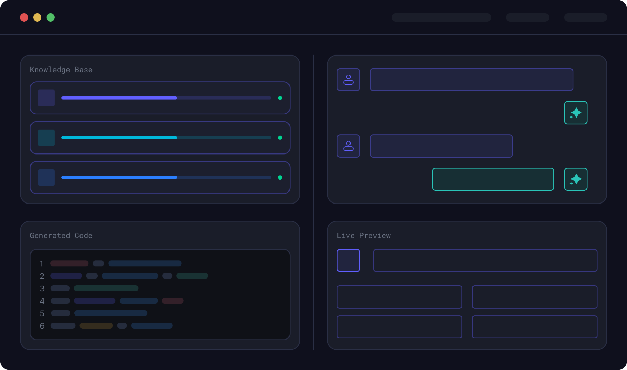Click the orange token on code line 6
Viewport: 627px width, 370px height.
click(x=96, y=325)
